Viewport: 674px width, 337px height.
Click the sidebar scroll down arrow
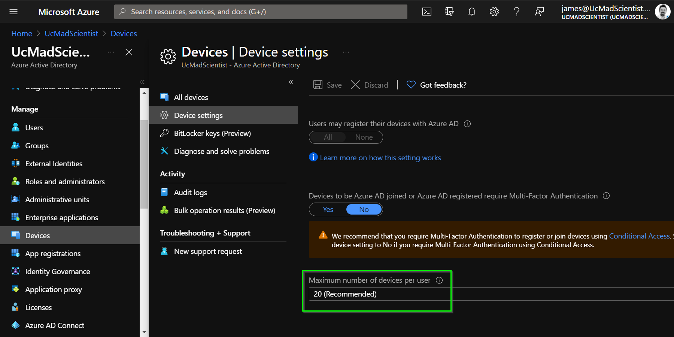click(144, 332)
